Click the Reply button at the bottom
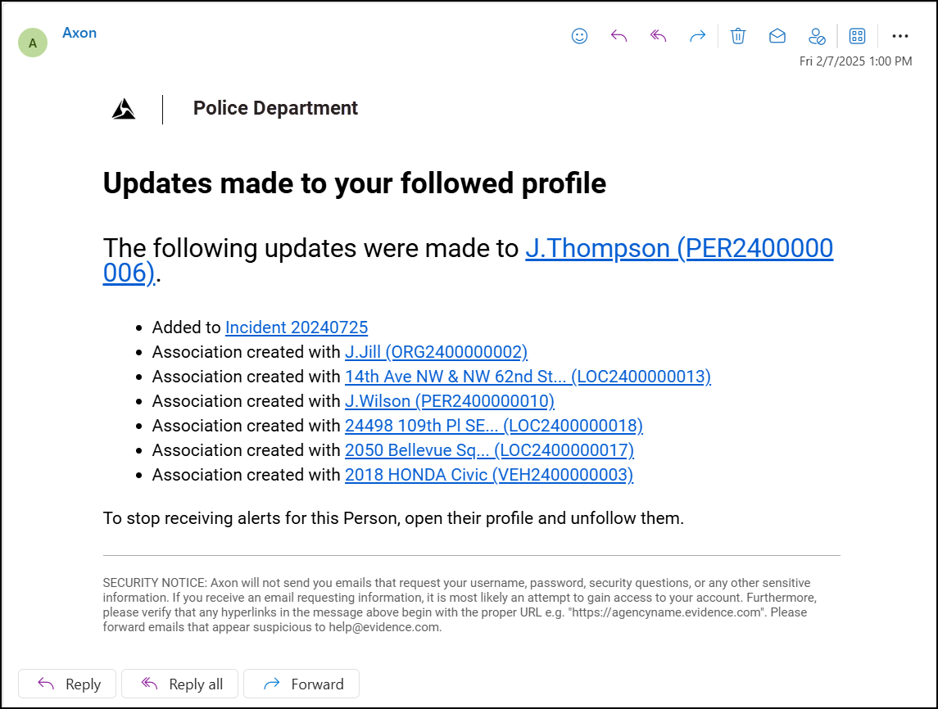 point(66,684)
